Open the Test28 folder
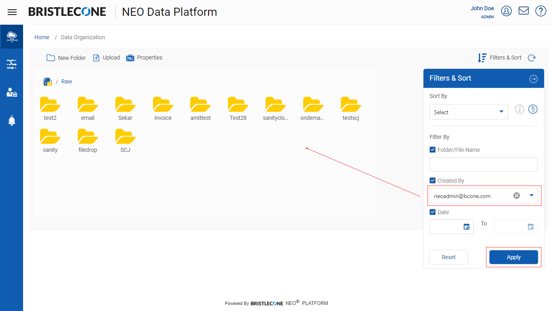 238,109
